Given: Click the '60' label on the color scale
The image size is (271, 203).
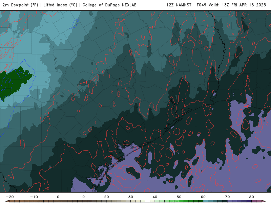Looking at the screenshot, I should 203,197.
